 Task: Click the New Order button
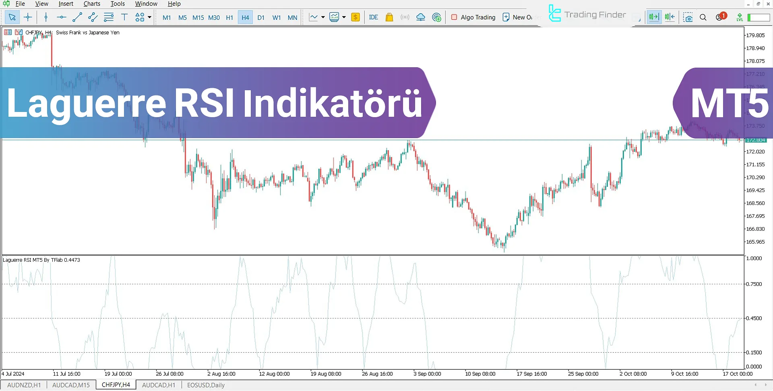(x=518, y=17)
